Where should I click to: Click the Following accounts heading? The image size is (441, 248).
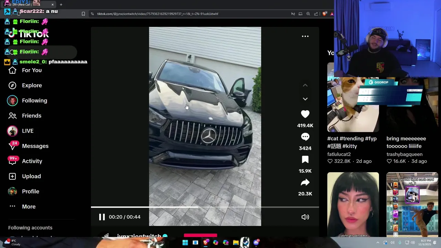coord(30,228)
